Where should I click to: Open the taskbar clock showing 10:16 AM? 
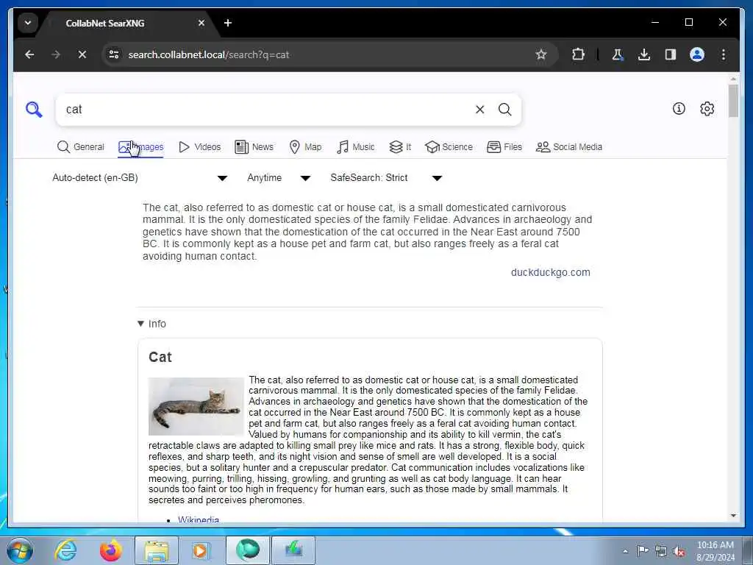[715, 551]
